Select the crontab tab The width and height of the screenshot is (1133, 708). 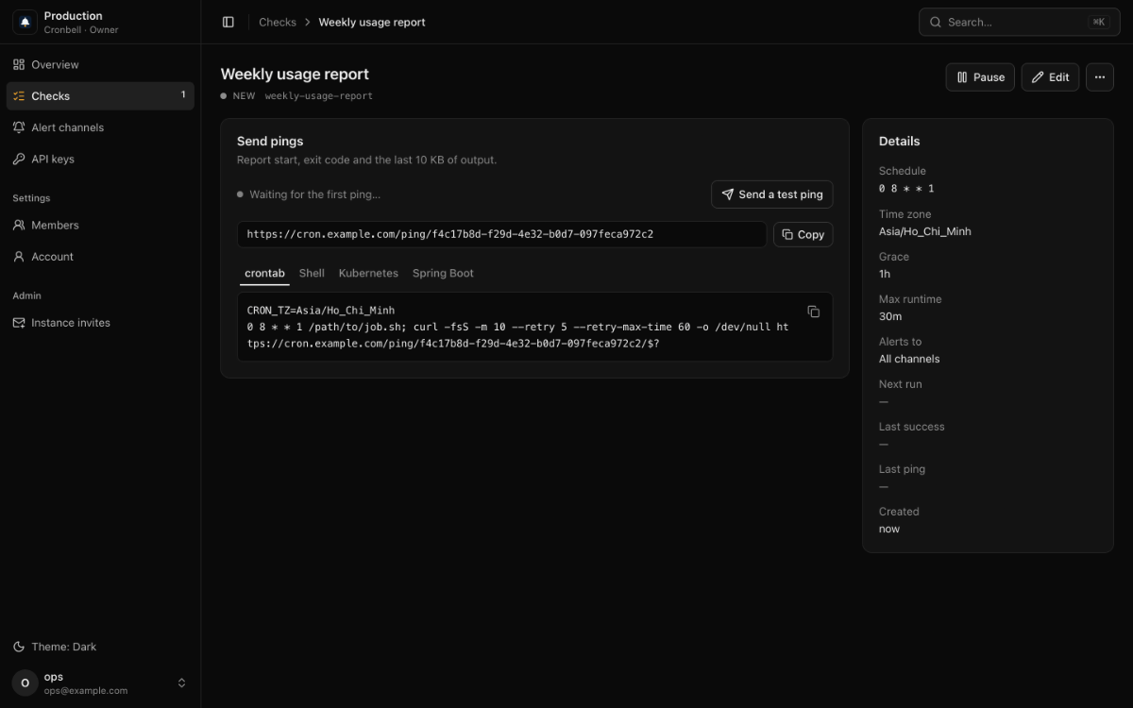[264, 273]
